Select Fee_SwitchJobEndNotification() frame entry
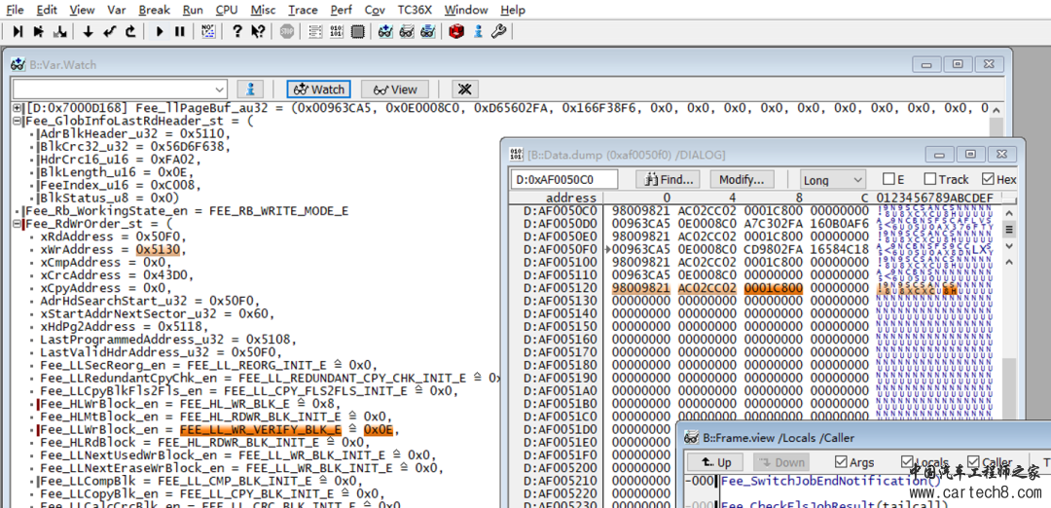This screenshot has width=1051, height=508. [830, 481]
